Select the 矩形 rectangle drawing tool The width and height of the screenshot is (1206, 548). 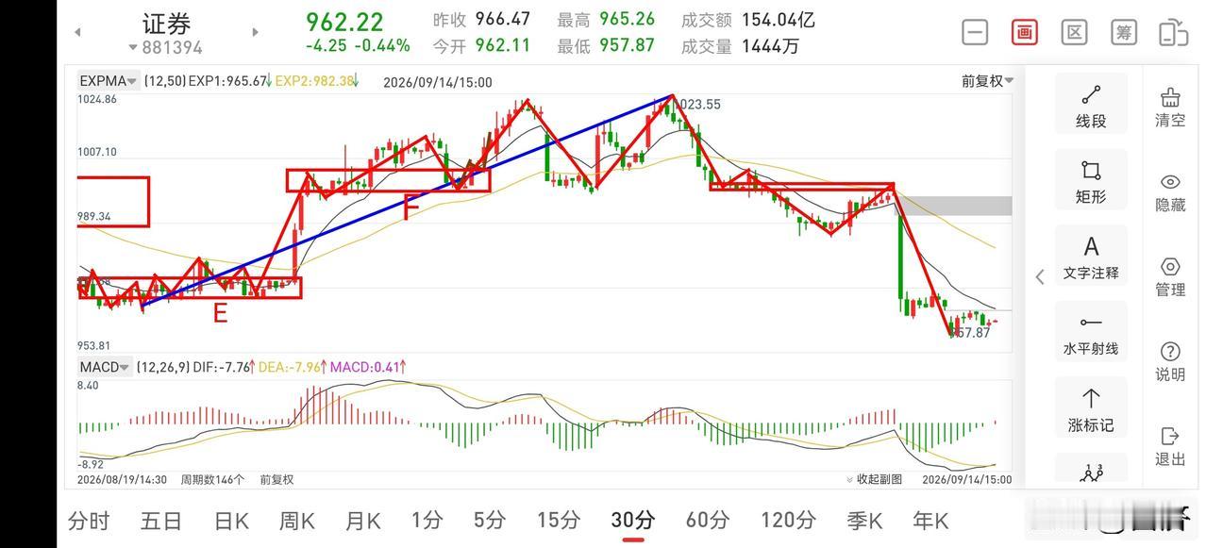[x=1091, y=180]
